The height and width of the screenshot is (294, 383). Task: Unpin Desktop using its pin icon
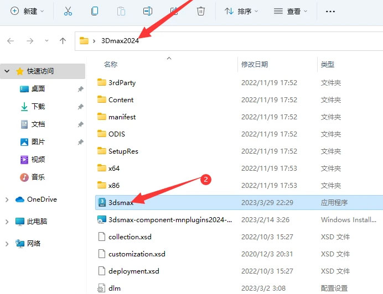point(81,89)
